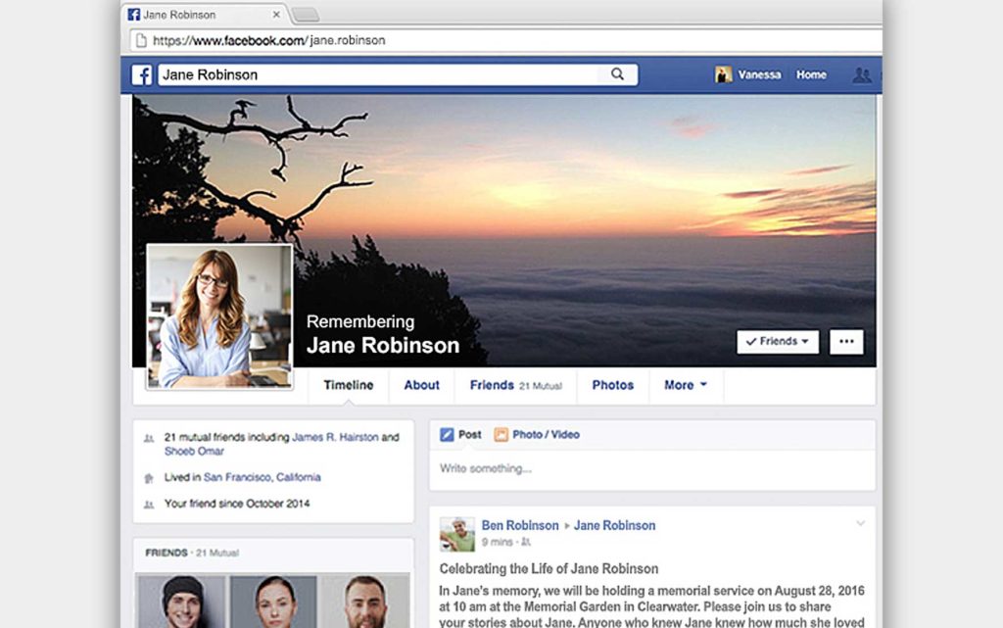Click Jane Robinson's profile photo

(x=219, y=316)
